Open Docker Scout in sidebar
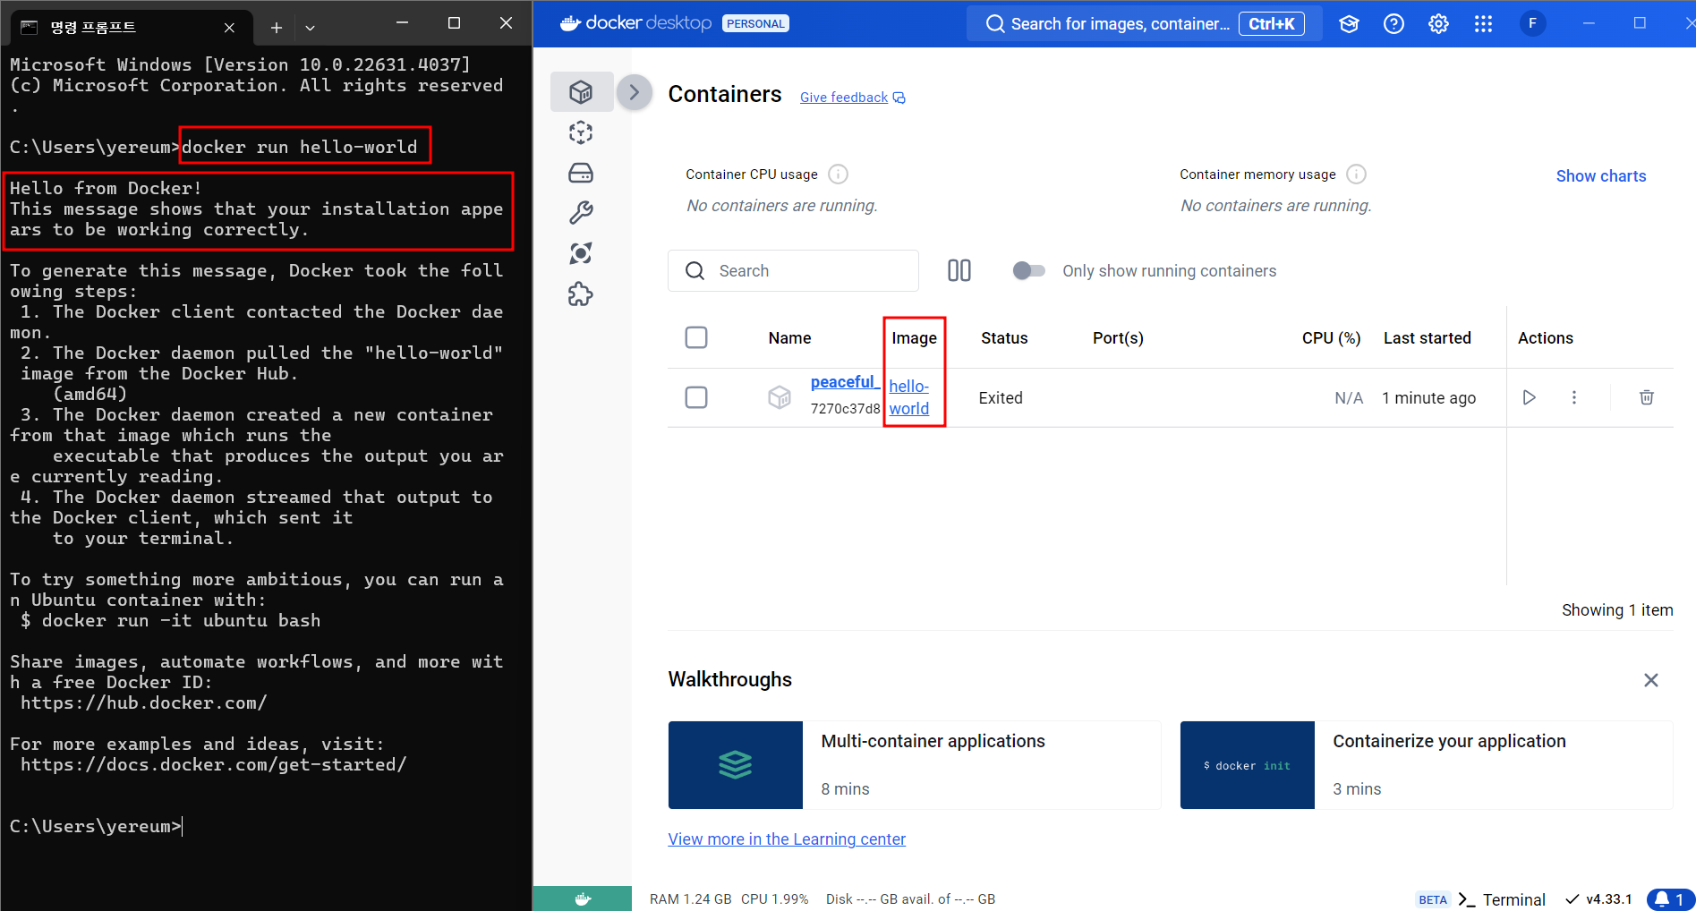The height and width of the screenshot is (911, 1696). pos(581,253)
